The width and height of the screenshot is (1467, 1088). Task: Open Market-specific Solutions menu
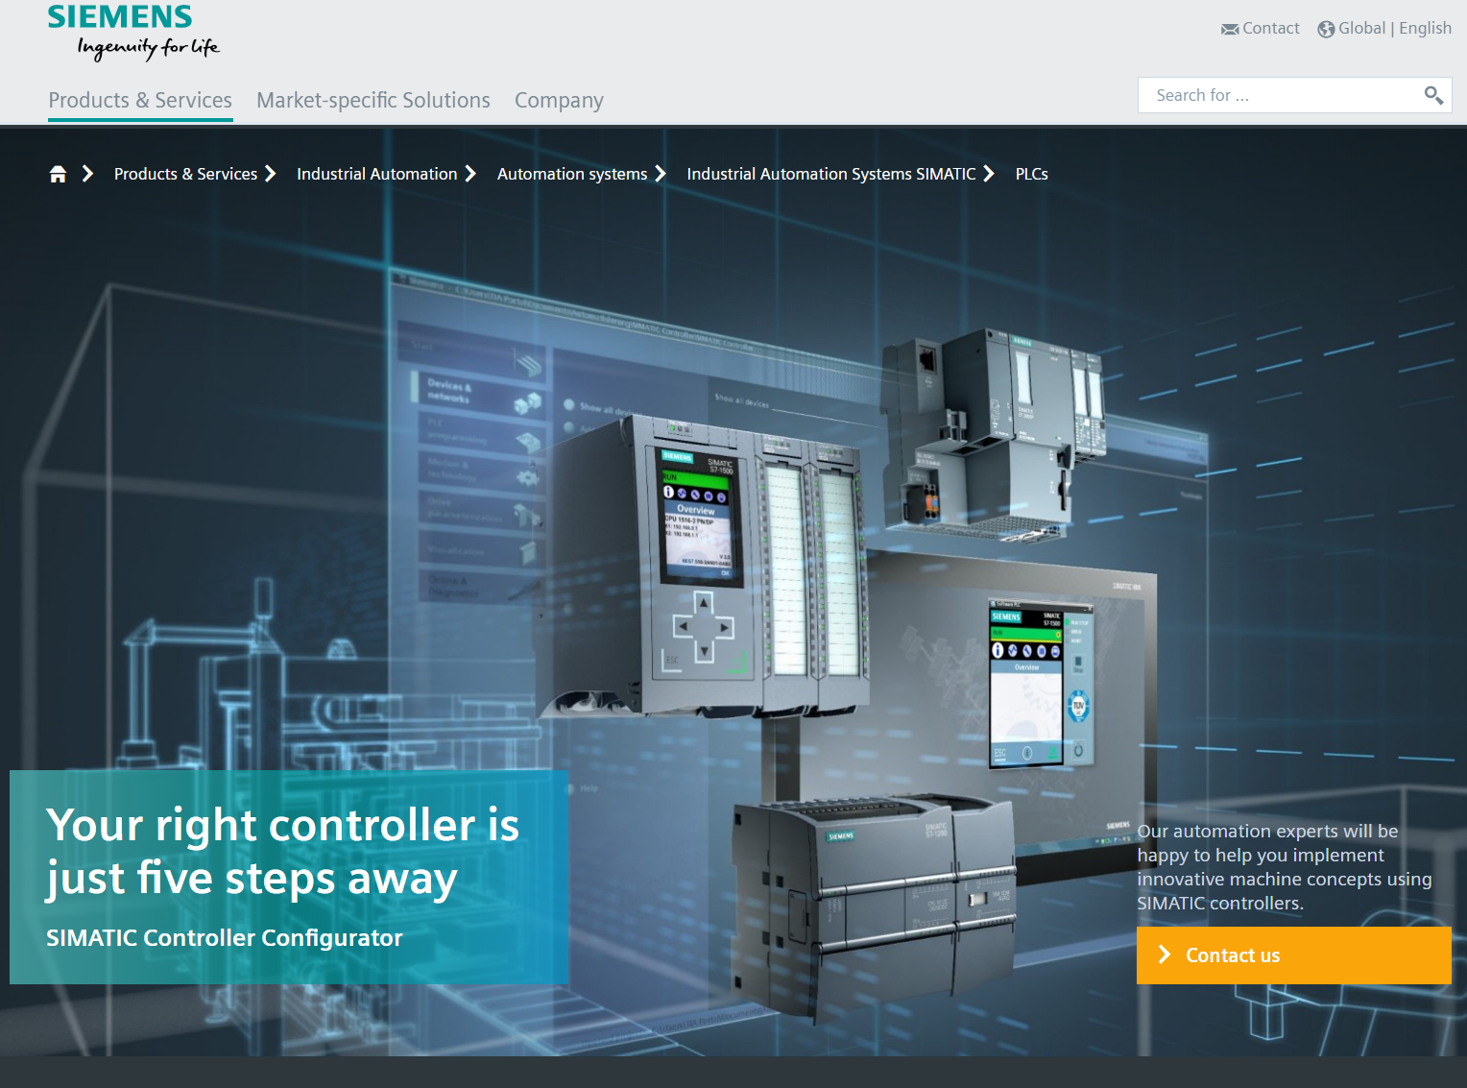[x=373, y=100]
